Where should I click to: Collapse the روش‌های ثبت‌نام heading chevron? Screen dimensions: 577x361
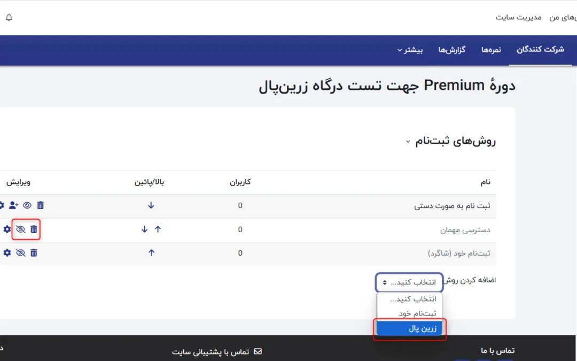pos(408,142)
